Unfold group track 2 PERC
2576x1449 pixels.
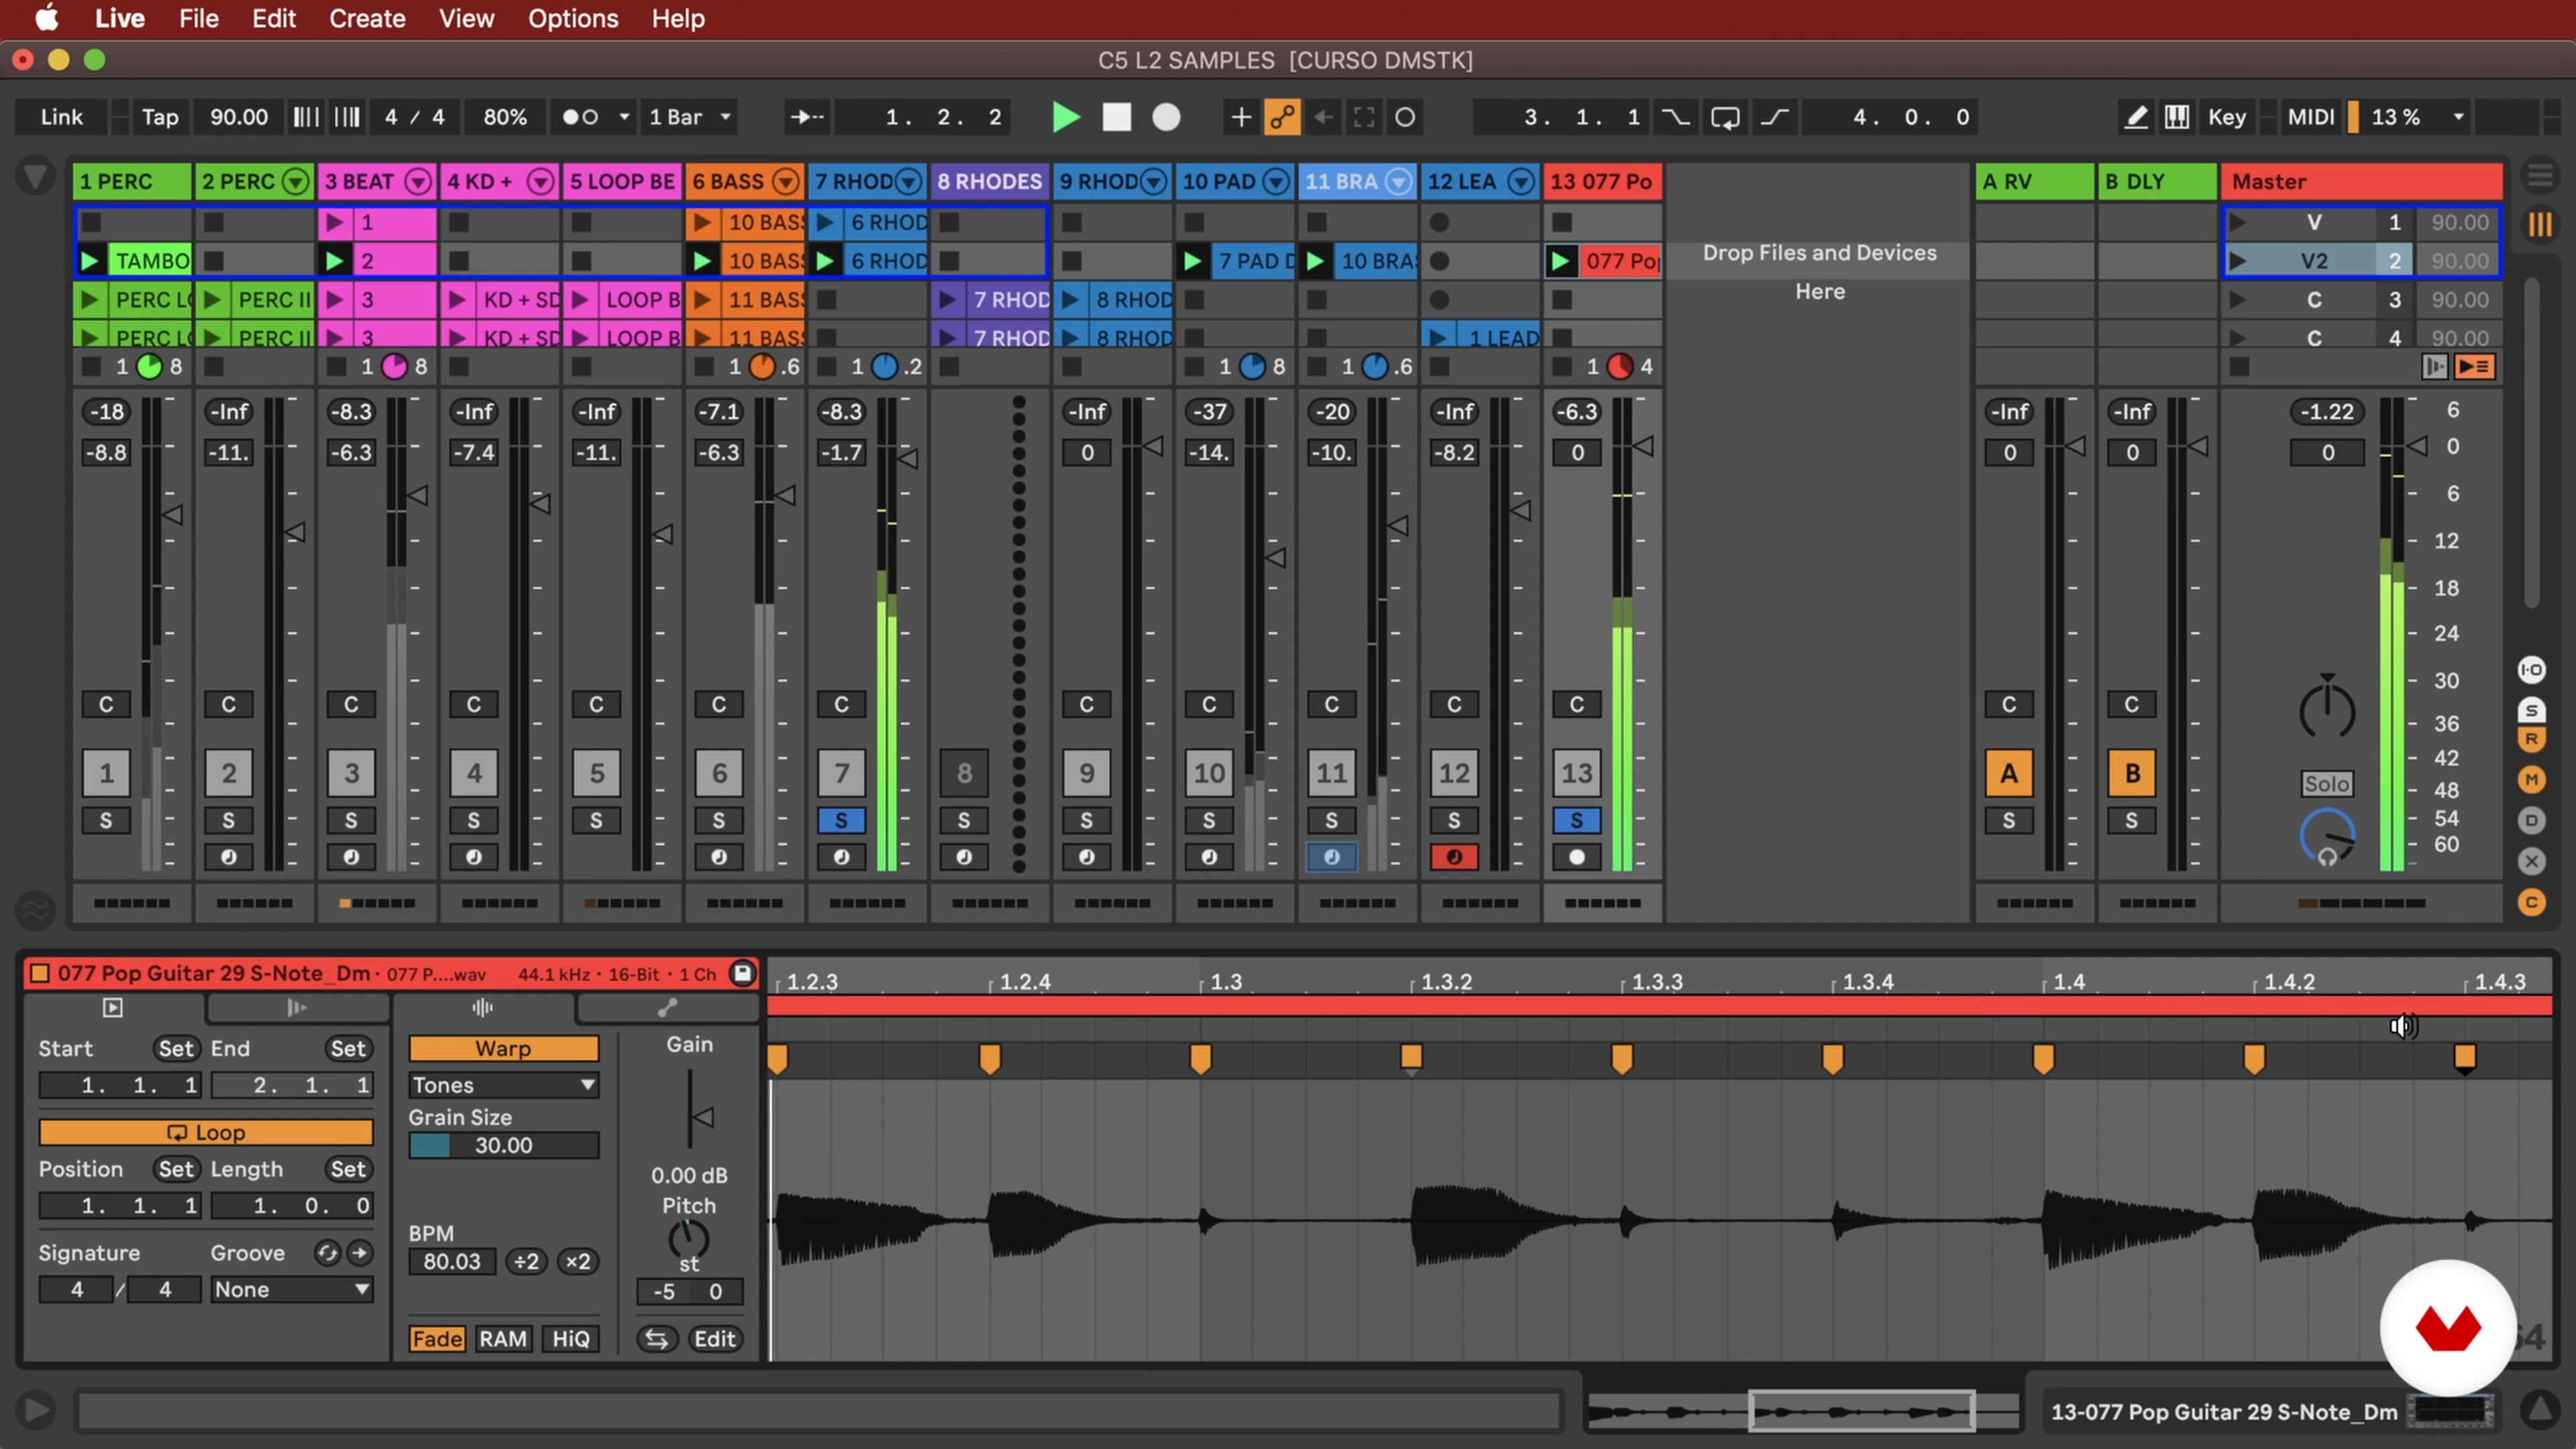pos(295,181)
